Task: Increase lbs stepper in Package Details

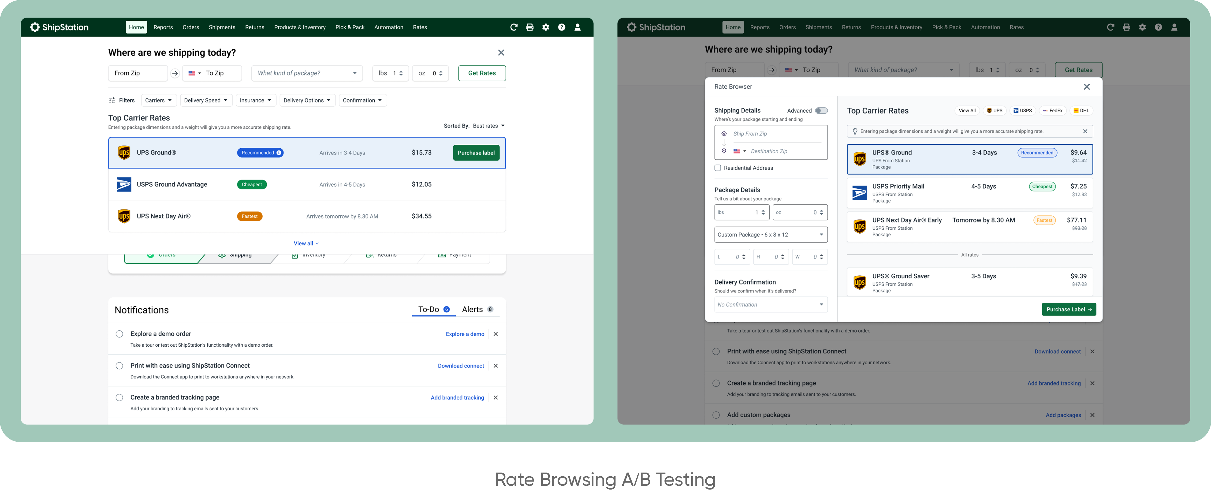Action: pyautogui.click(x=763, y=210)
